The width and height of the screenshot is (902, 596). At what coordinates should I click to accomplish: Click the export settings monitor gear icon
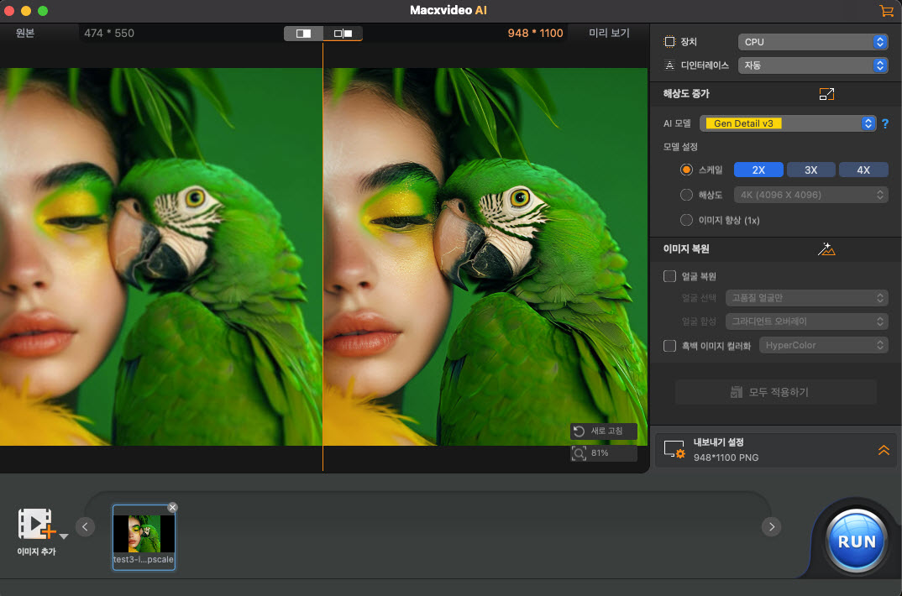(x=674, y=450)
